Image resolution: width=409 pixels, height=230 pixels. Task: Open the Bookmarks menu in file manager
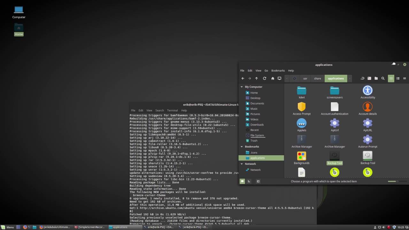pyautogui.click(x=278, y=71)
